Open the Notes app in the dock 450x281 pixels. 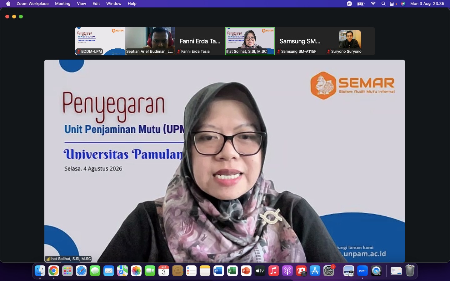205,271
